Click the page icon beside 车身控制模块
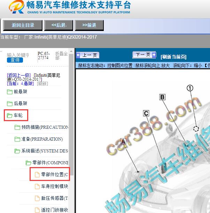This screenshot has height=213, width=210. coord(37,187)
